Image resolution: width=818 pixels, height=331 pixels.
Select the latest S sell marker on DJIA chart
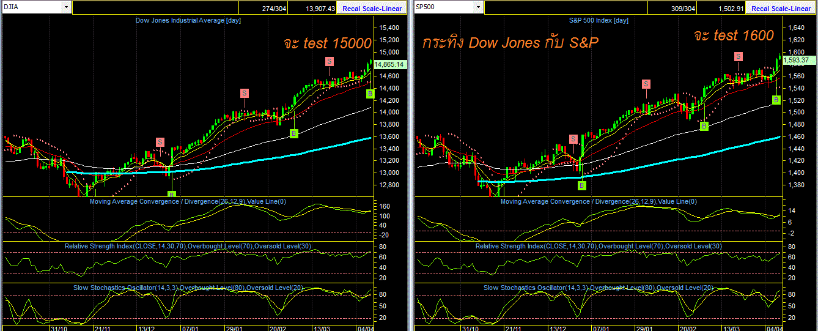pyautogui.click(x=330, y=61)
